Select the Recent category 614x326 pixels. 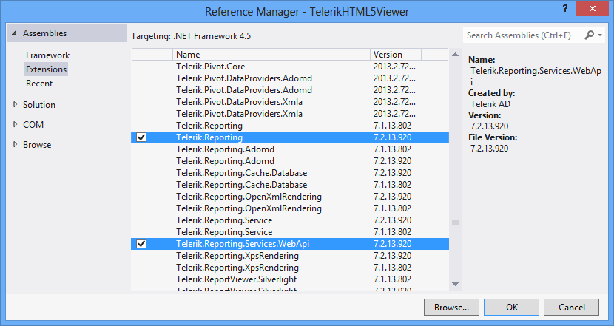(39, 84)
